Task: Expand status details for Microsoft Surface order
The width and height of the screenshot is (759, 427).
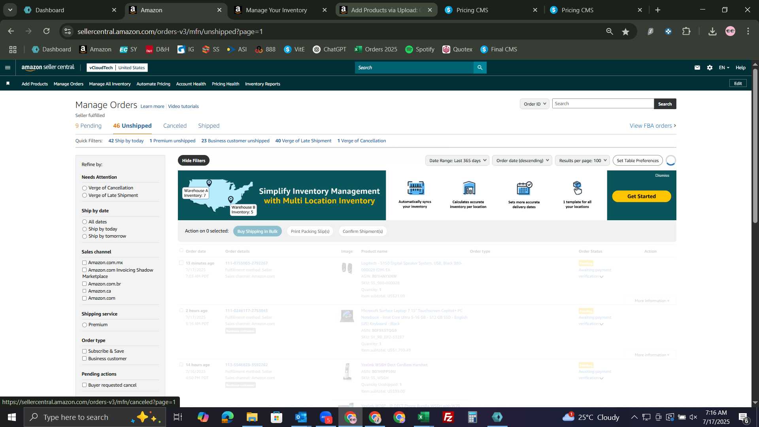Action: point(602,324)
